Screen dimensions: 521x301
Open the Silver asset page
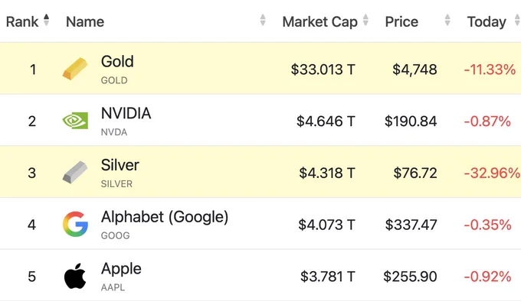click(120, 165)
